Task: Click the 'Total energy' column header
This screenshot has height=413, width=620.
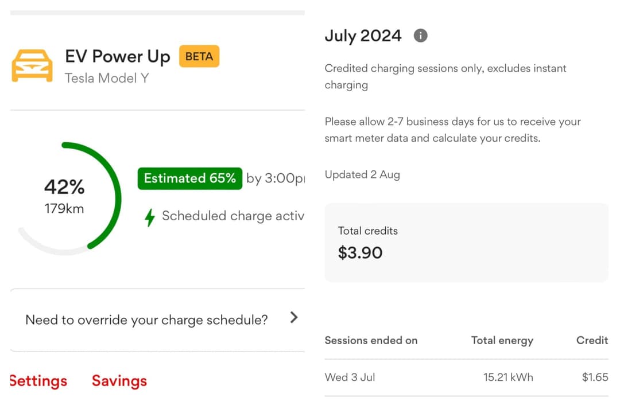Action: 502,340
